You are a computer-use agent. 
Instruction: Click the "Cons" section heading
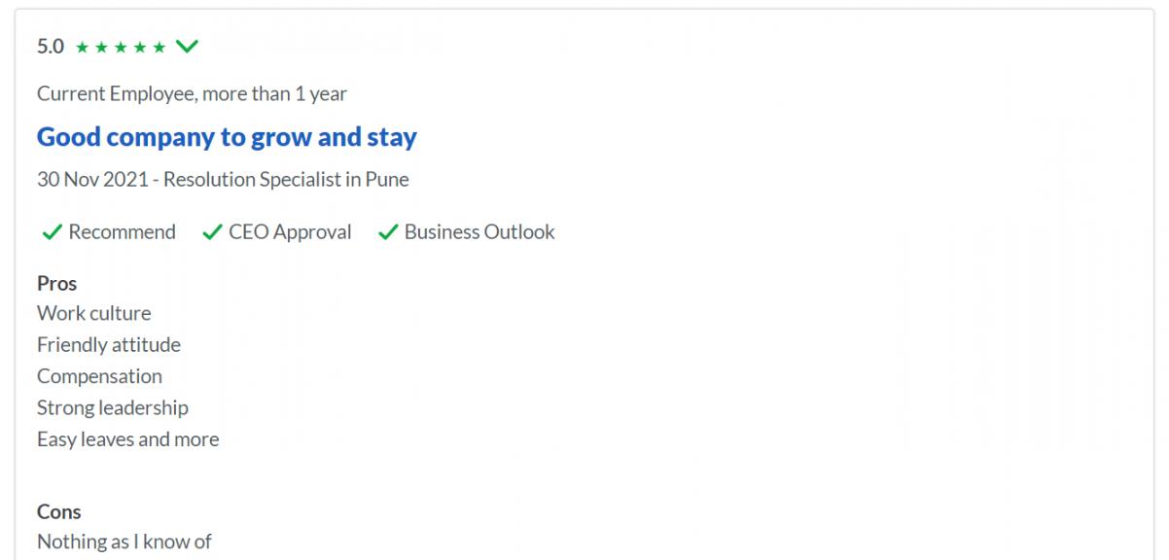click(x=58, y=512)
